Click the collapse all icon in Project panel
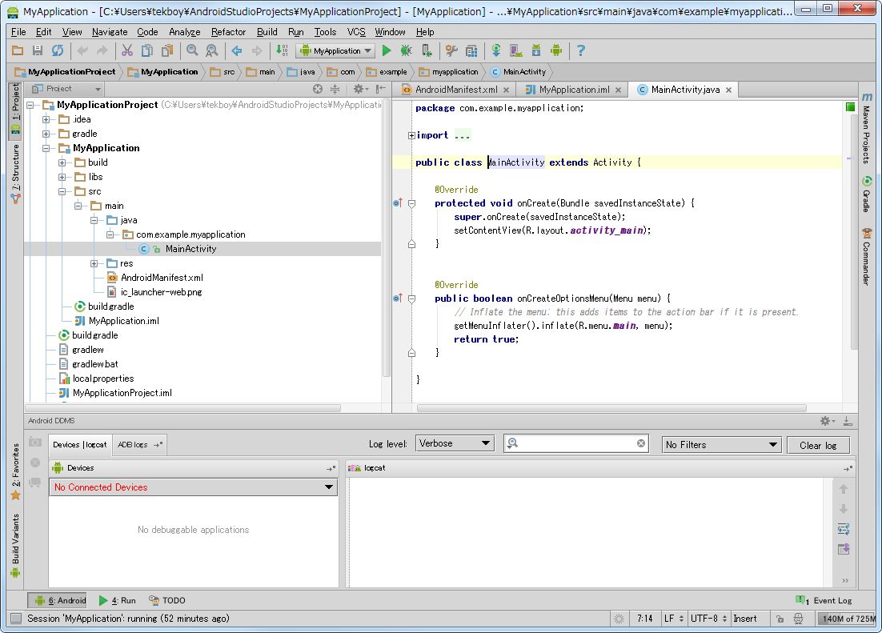 [x=335, y=89]
